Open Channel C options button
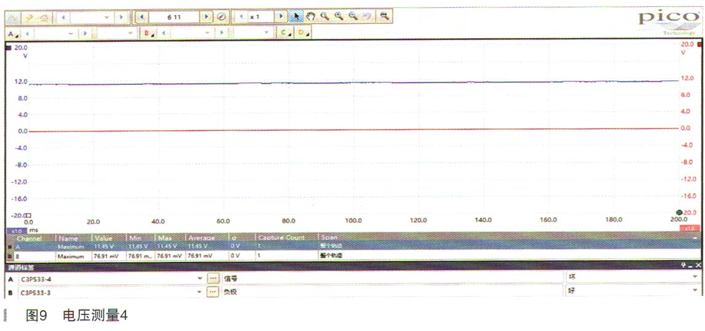 (x=285, y=34)
